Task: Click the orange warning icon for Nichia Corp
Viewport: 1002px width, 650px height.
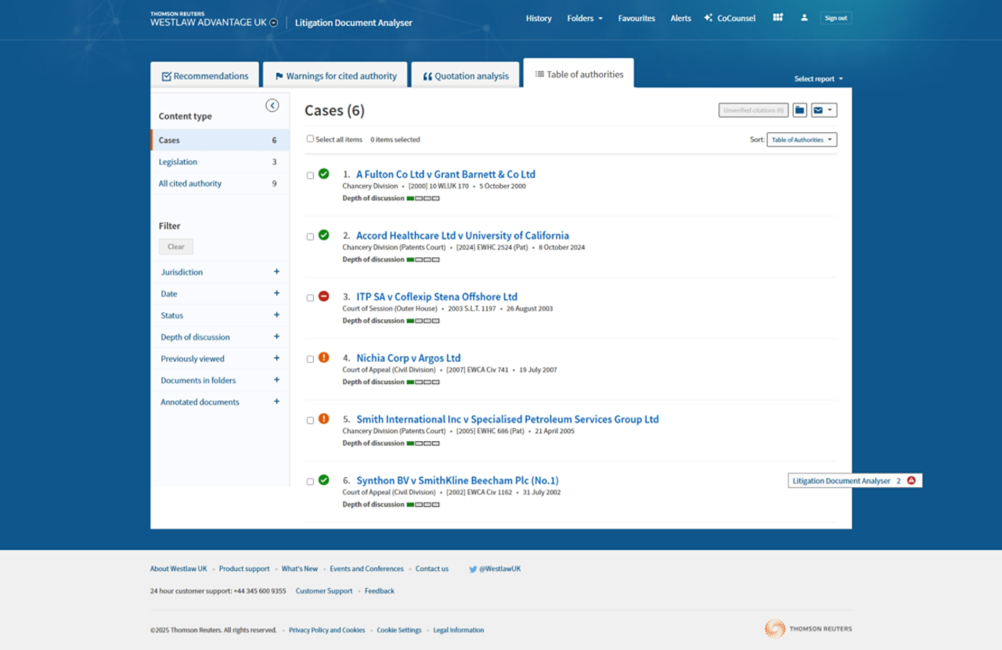Action: 323,357
